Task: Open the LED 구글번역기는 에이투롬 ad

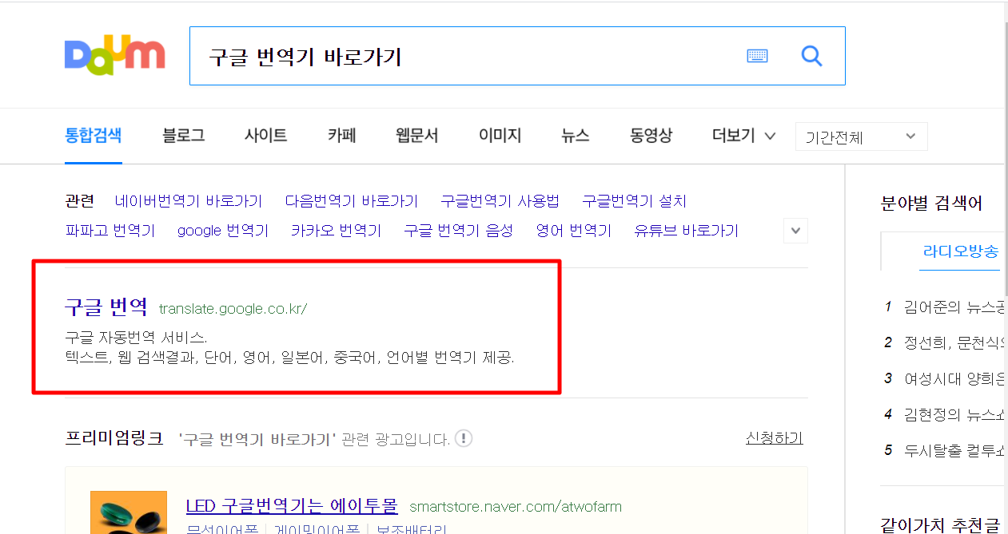Action: tap(292, 506)
